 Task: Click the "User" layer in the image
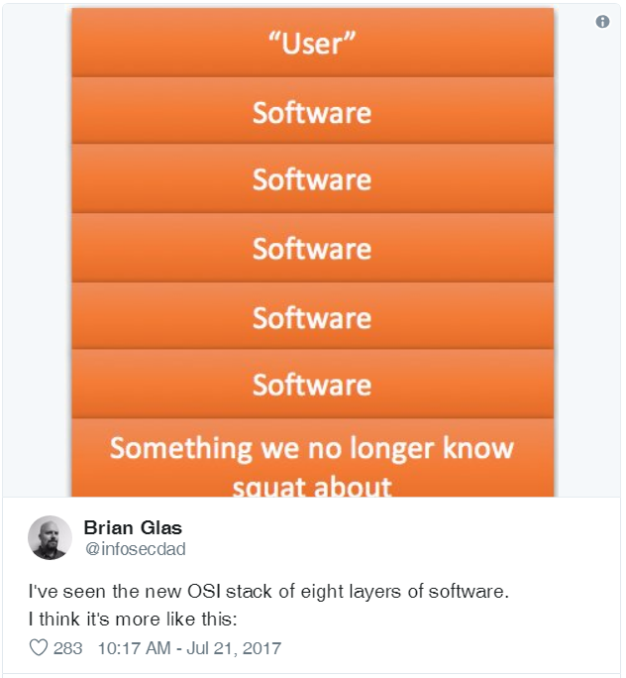click(312, 44)
